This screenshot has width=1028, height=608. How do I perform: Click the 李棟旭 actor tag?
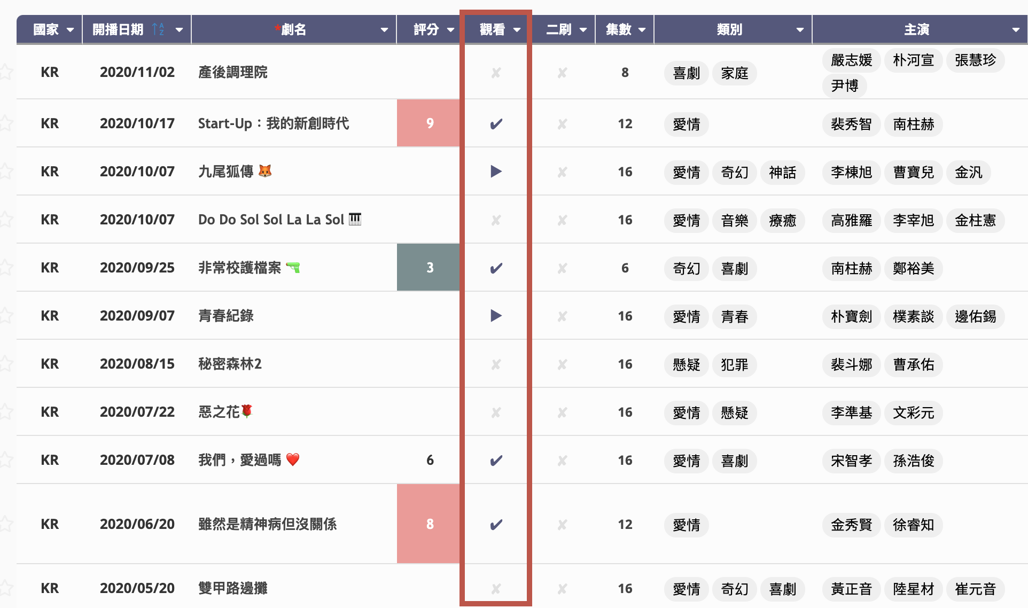pyautogui.click(x=851, y=173)
